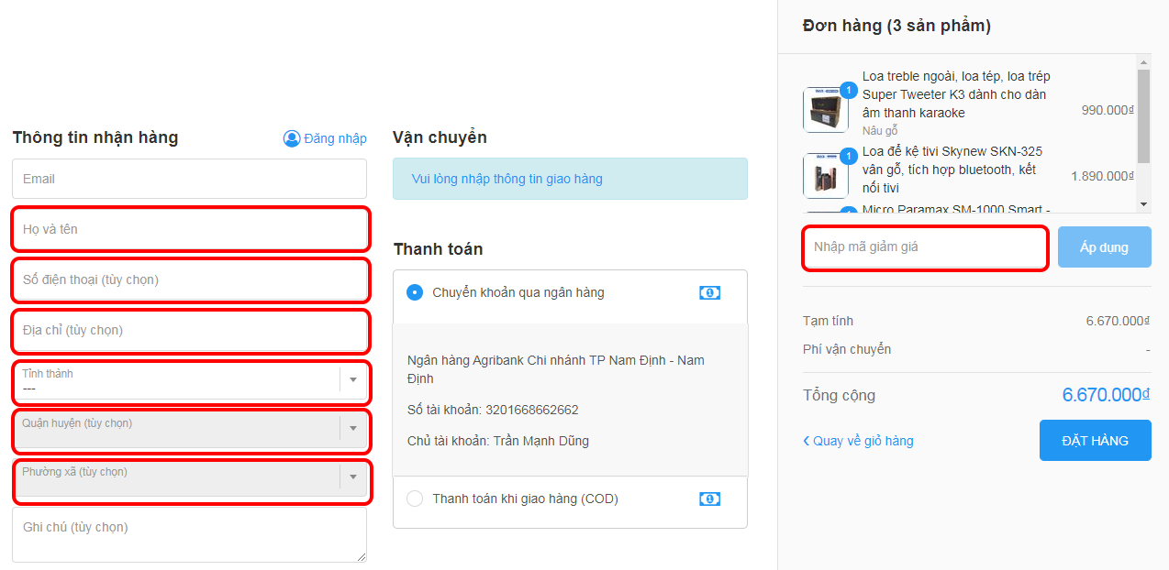This screenshot has height=570, width=1169.
Task: Go back via Quay về giỏ hàng link
Action: tap(859, 441)
